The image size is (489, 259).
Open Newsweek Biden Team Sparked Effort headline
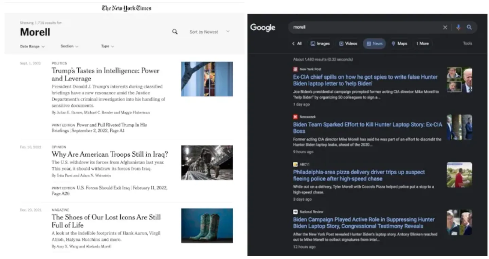point(367,128)
